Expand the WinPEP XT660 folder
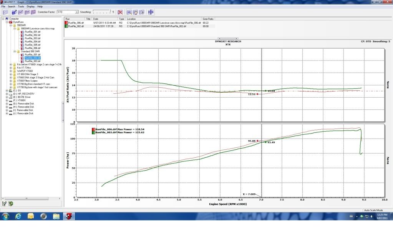Viewport: 393px width, 235px height. click(11, 71)
